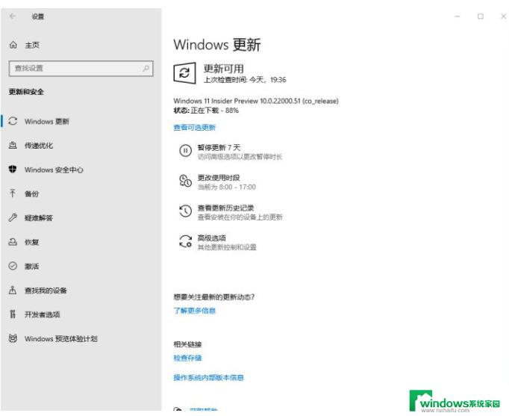Viewport: 509px width, 416px height.
Task: Go to 主页 settings home
Action: [81, 45]
